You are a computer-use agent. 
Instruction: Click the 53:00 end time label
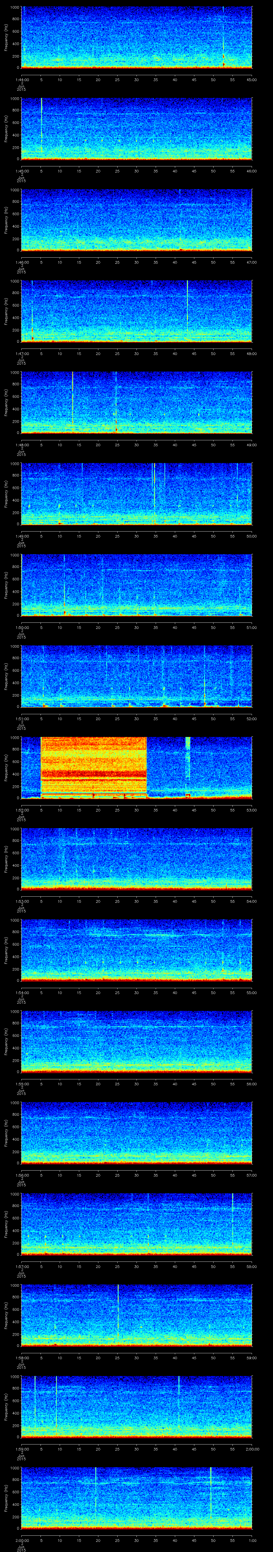(252, 810)
